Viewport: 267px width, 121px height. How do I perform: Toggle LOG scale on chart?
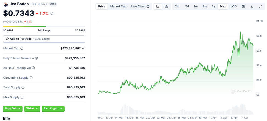point(234,7)
